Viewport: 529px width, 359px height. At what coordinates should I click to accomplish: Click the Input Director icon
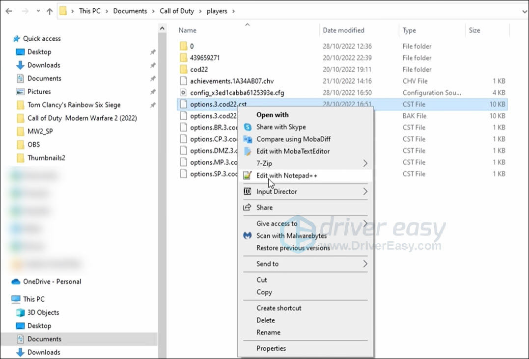pos(248,192)
